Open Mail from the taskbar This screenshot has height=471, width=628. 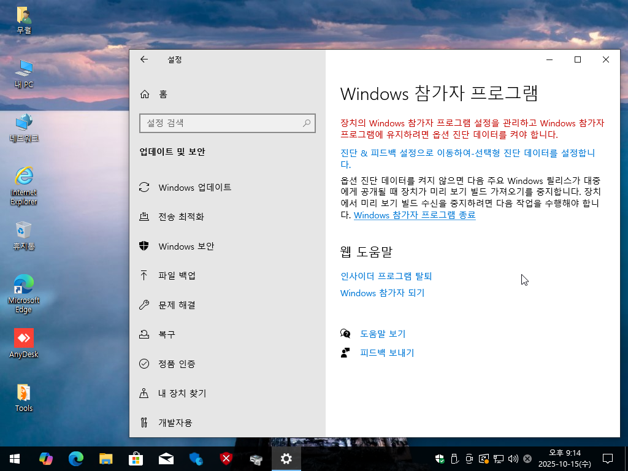166,459
